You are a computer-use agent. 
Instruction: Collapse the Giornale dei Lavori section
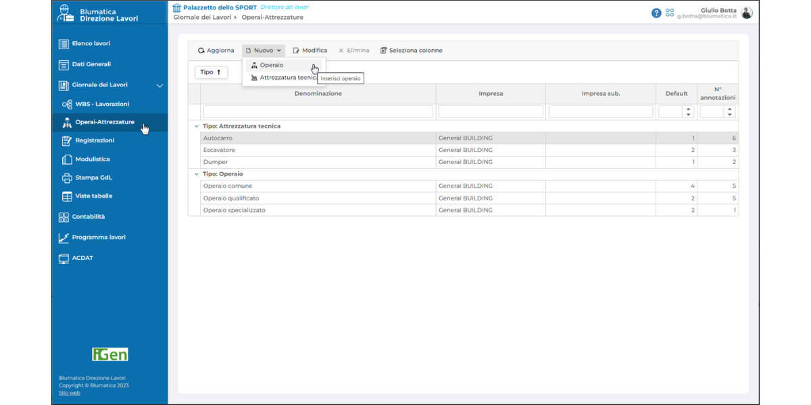(x=160, y=86)
